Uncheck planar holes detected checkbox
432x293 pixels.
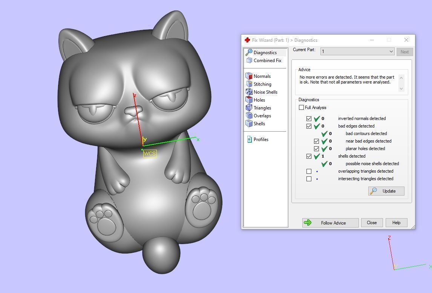pos(316,149)
